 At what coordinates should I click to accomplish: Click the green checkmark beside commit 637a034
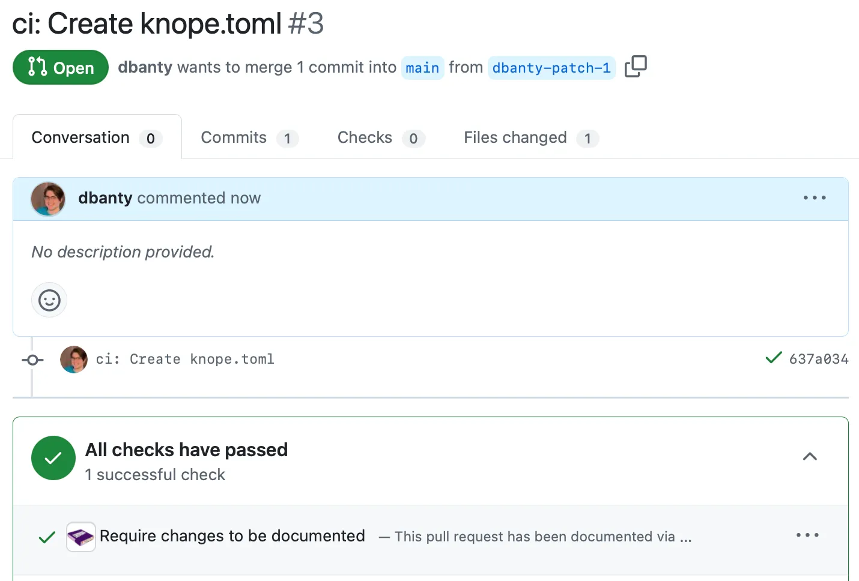pos(774,358)
